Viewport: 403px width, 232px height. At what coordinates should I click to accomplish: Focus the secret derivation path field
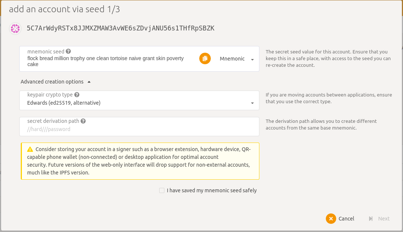pos(139,127)
